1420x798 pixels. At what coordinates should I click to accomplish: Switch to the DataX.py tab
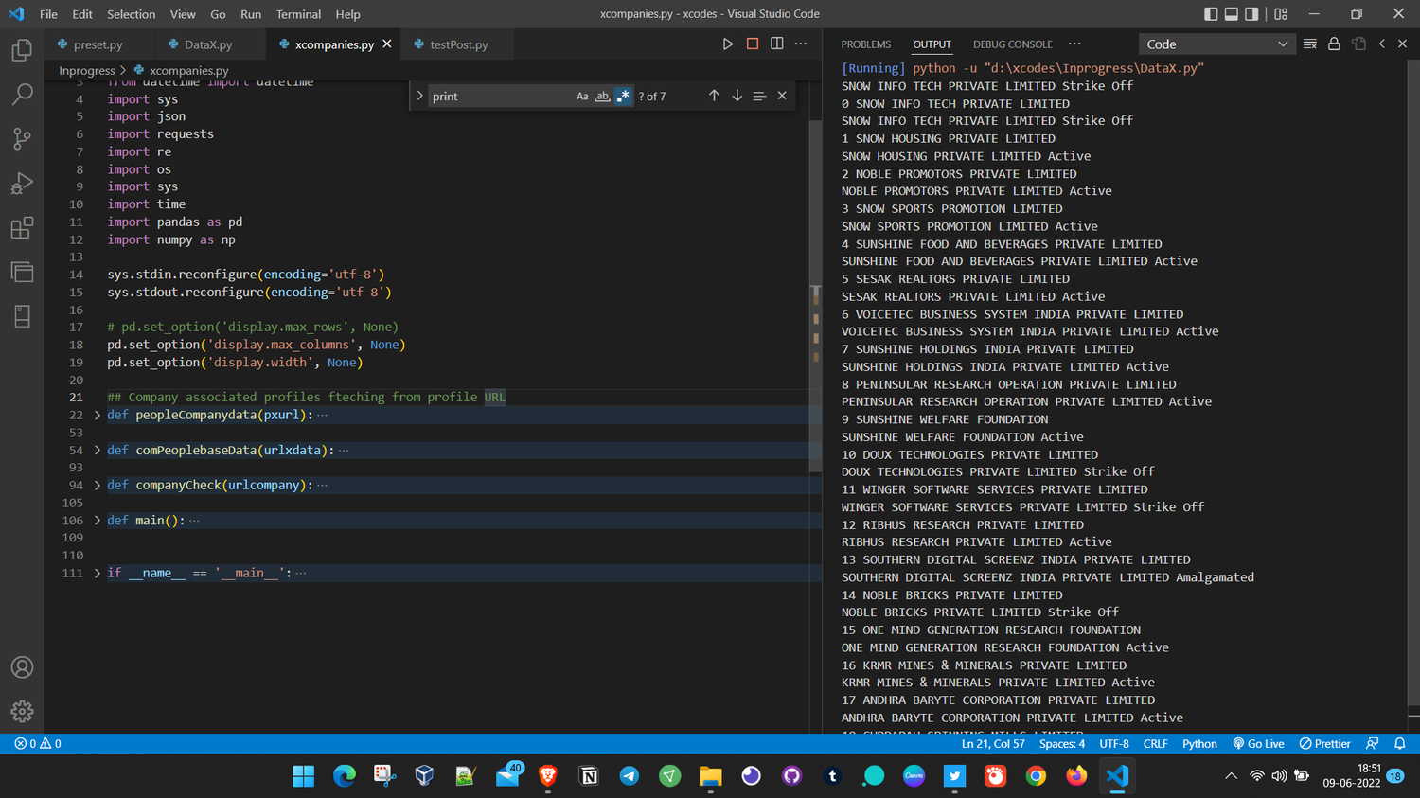tap(208, 44)
